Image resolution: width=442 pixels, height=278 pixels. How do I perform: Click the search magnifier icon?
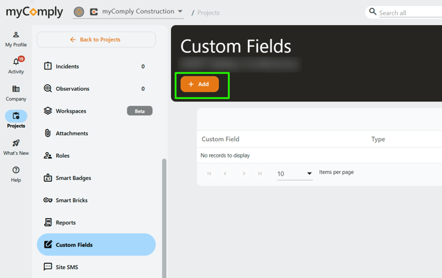click(373, 12)
